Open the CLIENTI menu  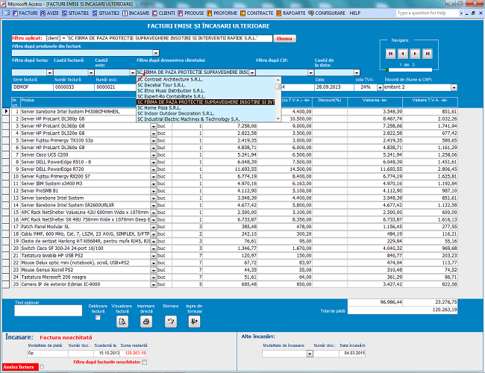(164, 13)
